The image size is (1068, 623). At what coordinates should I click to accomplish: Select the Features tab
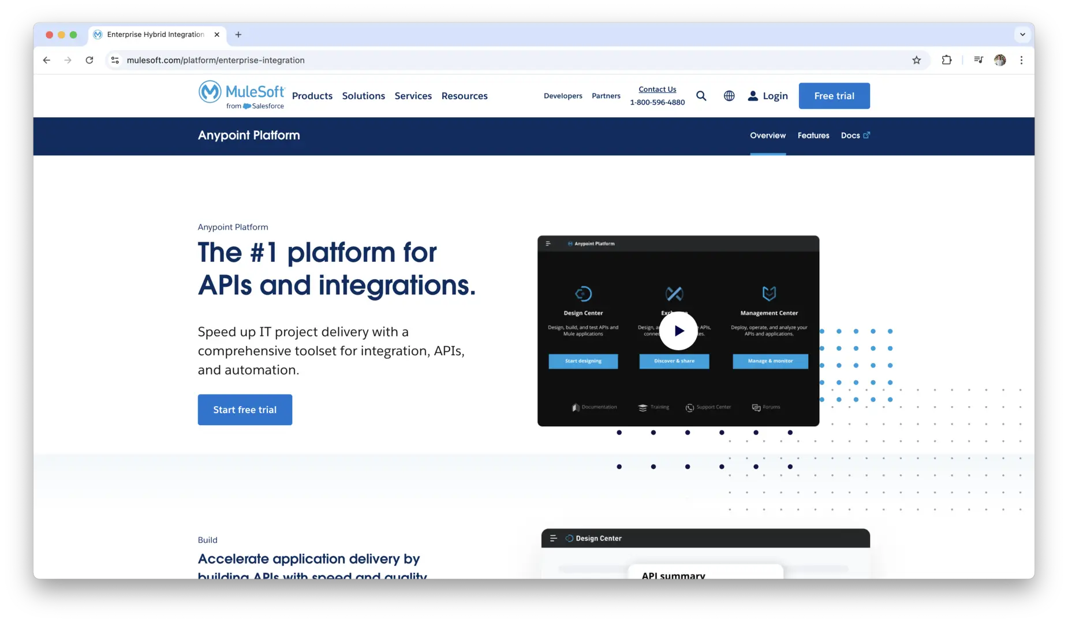(x=813, y=136)
